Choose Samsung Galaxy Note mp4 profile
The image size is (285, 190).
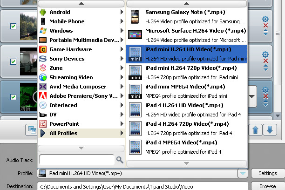[x=187, y=17]
